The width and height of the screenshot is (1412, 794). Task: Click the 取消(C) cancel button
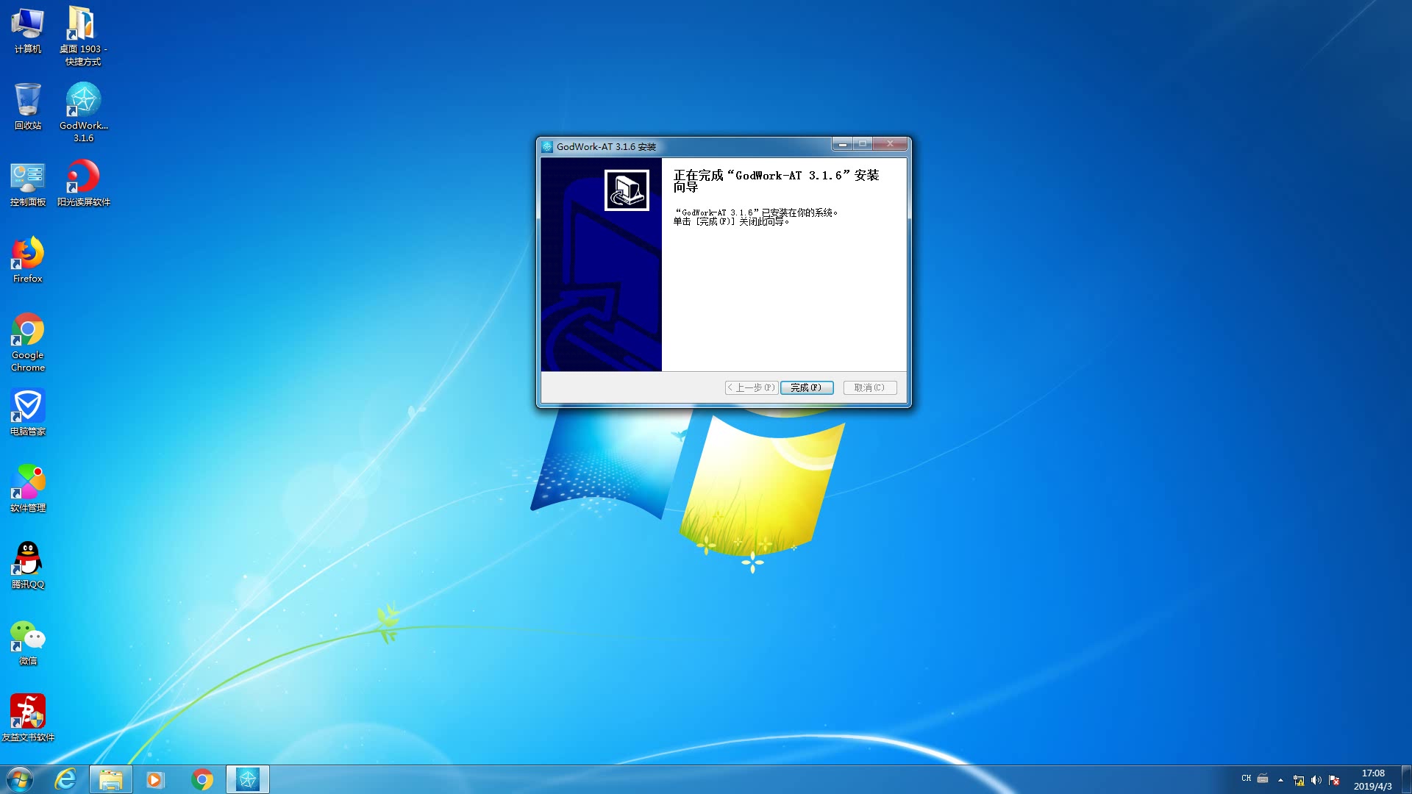click(870, 387)
